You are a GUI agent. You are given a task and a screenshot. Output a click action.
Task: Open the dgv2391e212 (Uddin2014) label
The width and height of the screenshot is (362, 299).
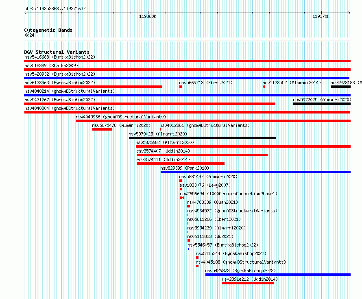250,279
